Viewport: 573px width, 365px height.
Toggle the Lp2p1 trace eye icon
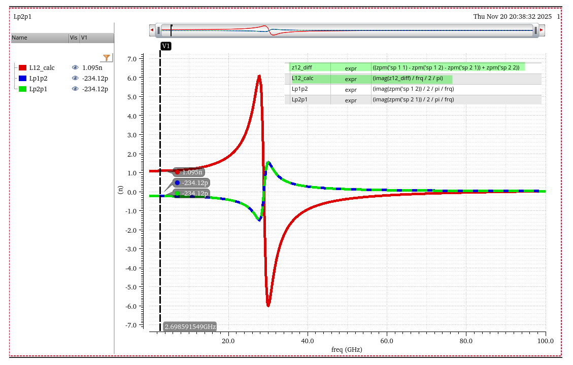pyautogui.click(x=75, y=89)
